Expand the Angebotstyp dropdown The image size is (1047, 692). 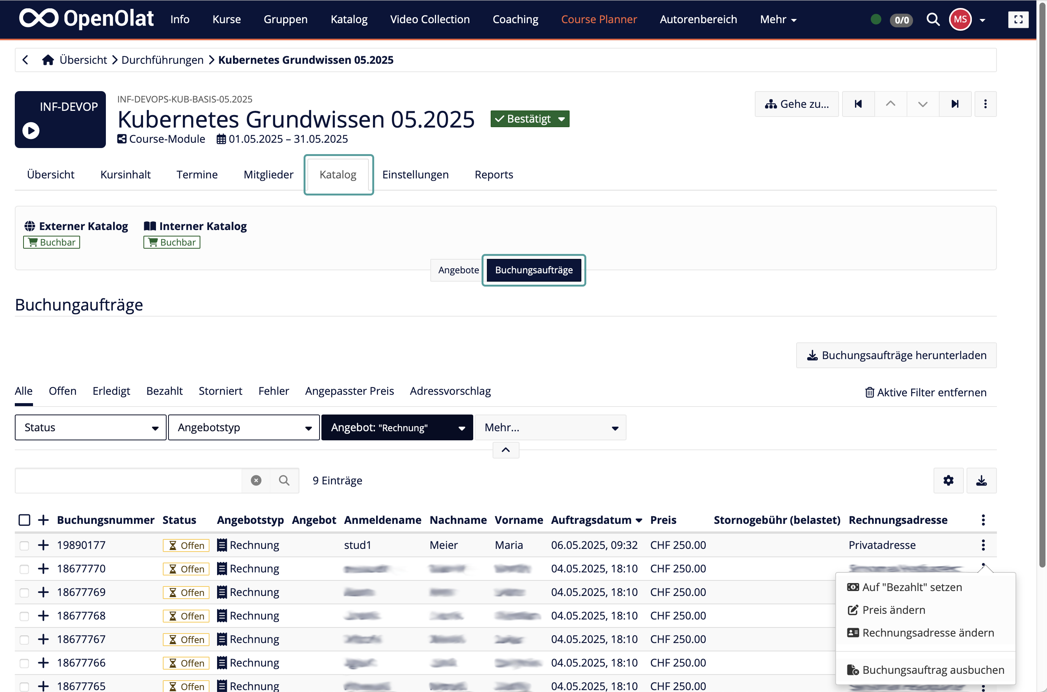pyautogui.click(x=243, y=427)
